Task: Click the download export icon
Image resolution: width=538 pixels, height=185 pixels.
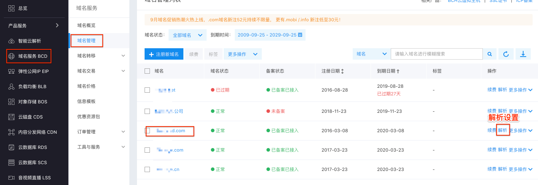Action: [523, 54]
